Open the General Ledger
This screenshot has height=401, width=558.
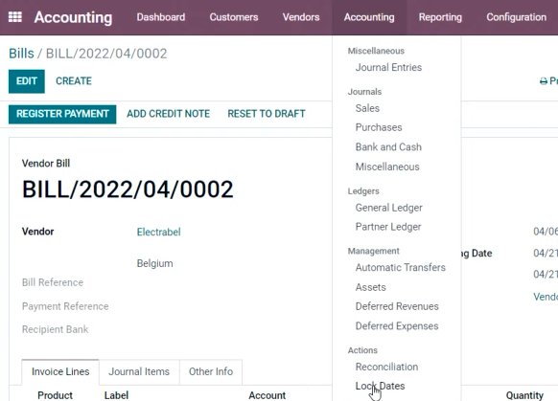point(389,208)
